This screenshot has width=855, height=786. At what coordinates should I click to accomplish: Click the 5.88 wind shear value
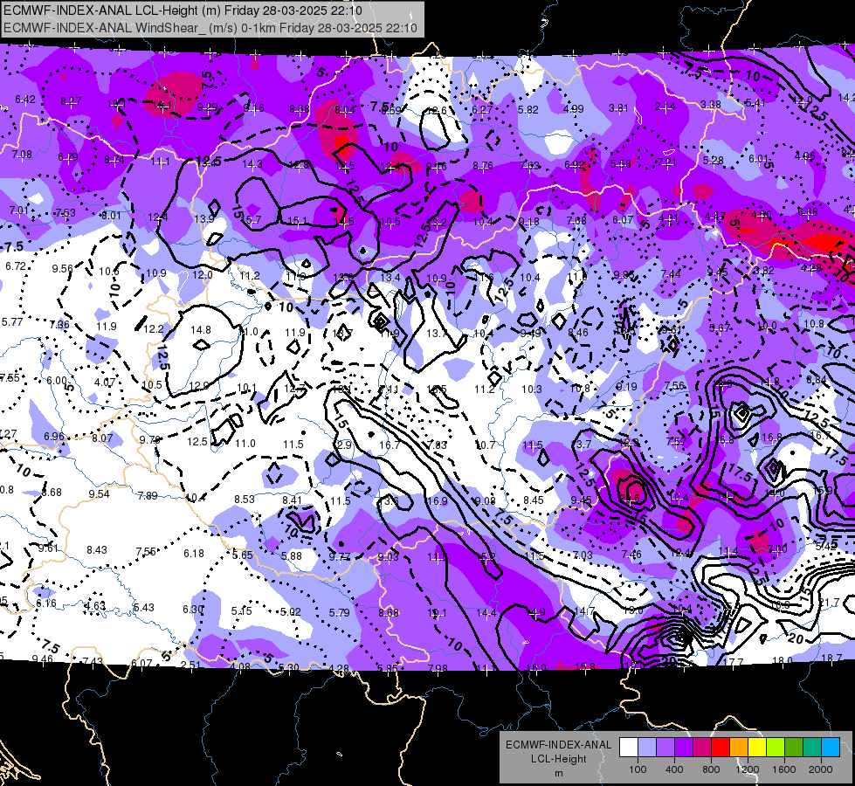click(x=292, y=555)
